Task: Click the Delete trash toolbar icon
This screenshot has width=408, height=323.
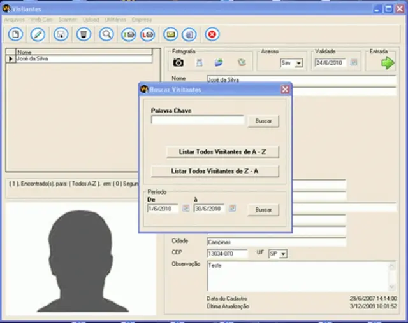Action: (x=84, y=34)
